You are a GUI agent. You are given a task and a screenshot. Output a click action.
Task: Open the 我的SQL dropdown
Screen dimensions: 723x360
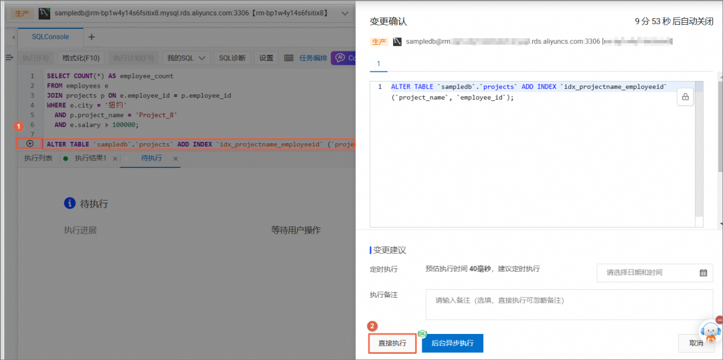(x=186, y=58)
